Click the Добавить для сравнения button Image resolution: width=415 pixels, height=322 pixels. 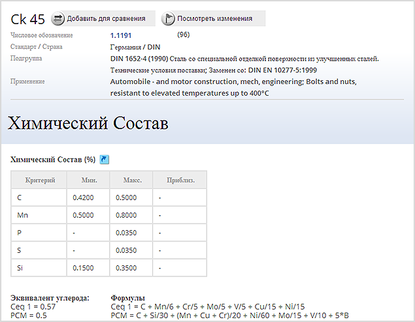pos(103,18)
